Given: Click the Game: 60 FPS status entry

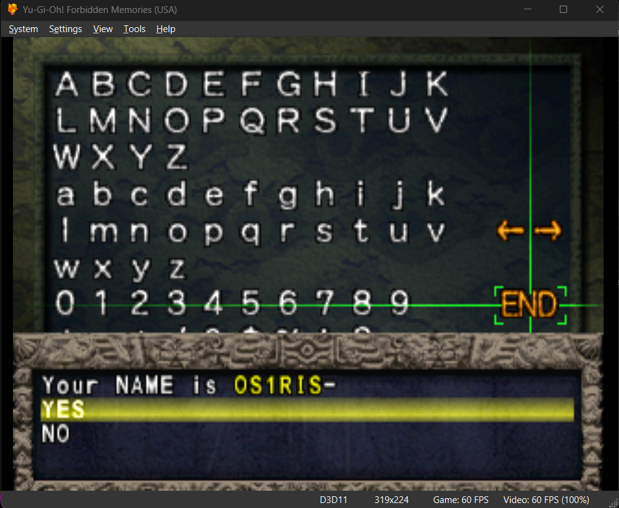Looking at the screenshot, I should tap(460, 500).
